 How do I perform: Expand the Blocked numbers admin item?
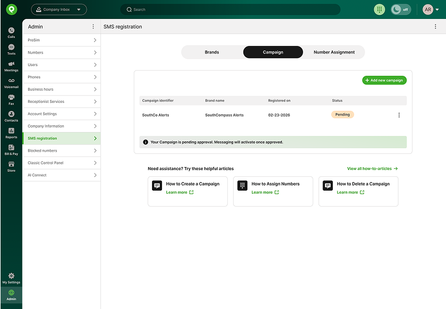point(61,150)
